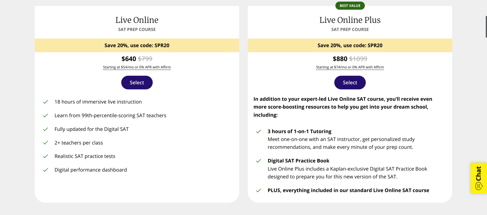Screen dimensions: 487x215
Task: Click checkmark beside 18 hours live instruction
Action: (45, 102)
